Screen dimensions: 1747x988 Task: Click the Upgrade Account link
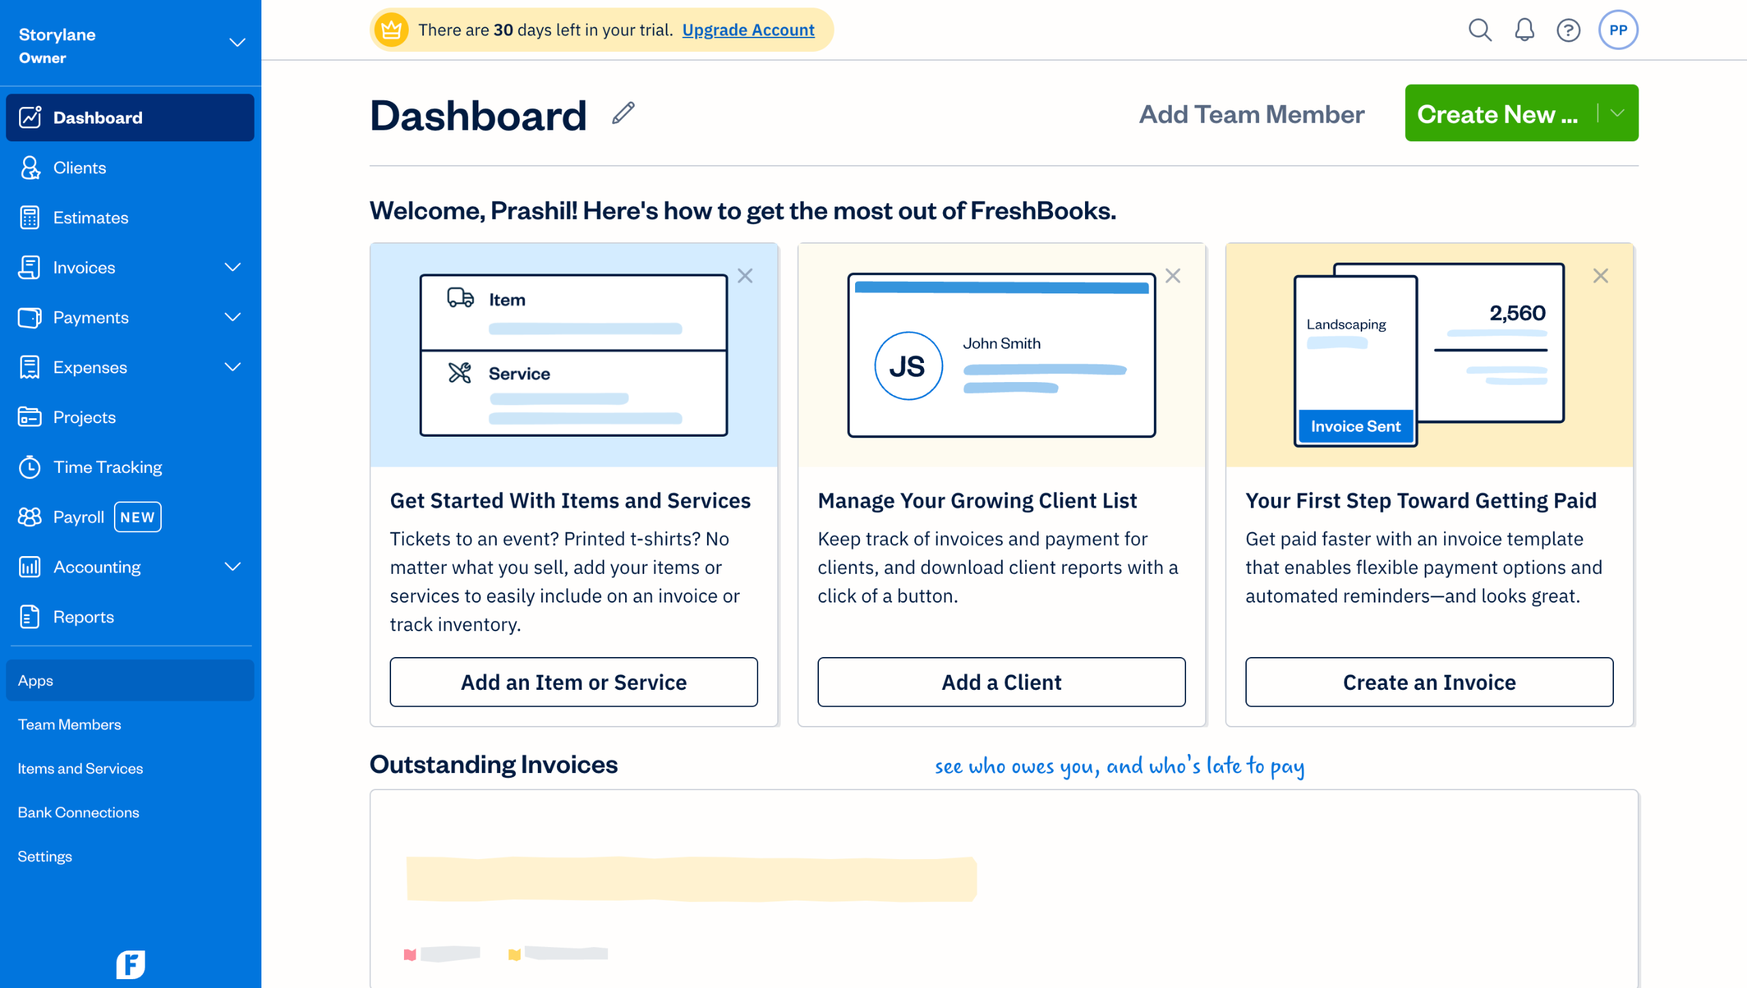[748, 30]
